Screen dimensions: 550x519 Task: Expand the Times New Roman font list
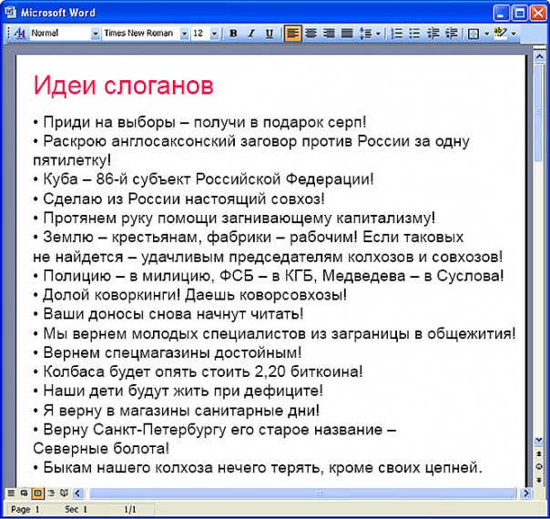[182, 34]
